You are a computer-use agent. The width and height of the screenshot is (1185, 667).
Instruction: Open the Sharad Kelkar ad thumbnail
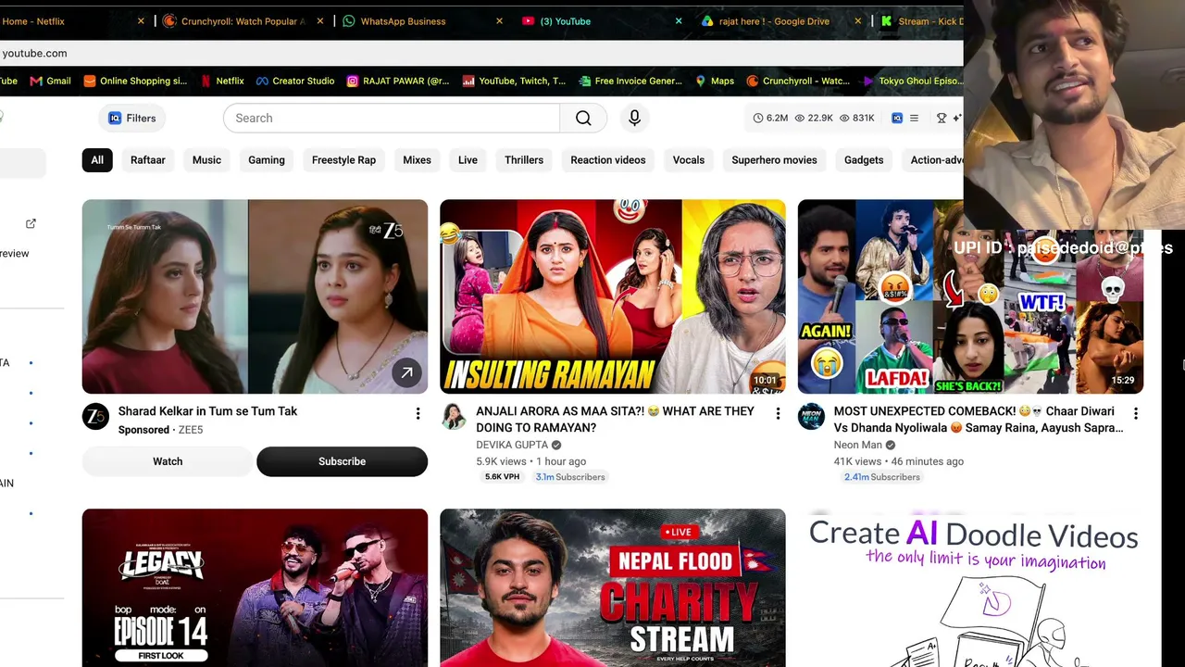pos(255,296)
